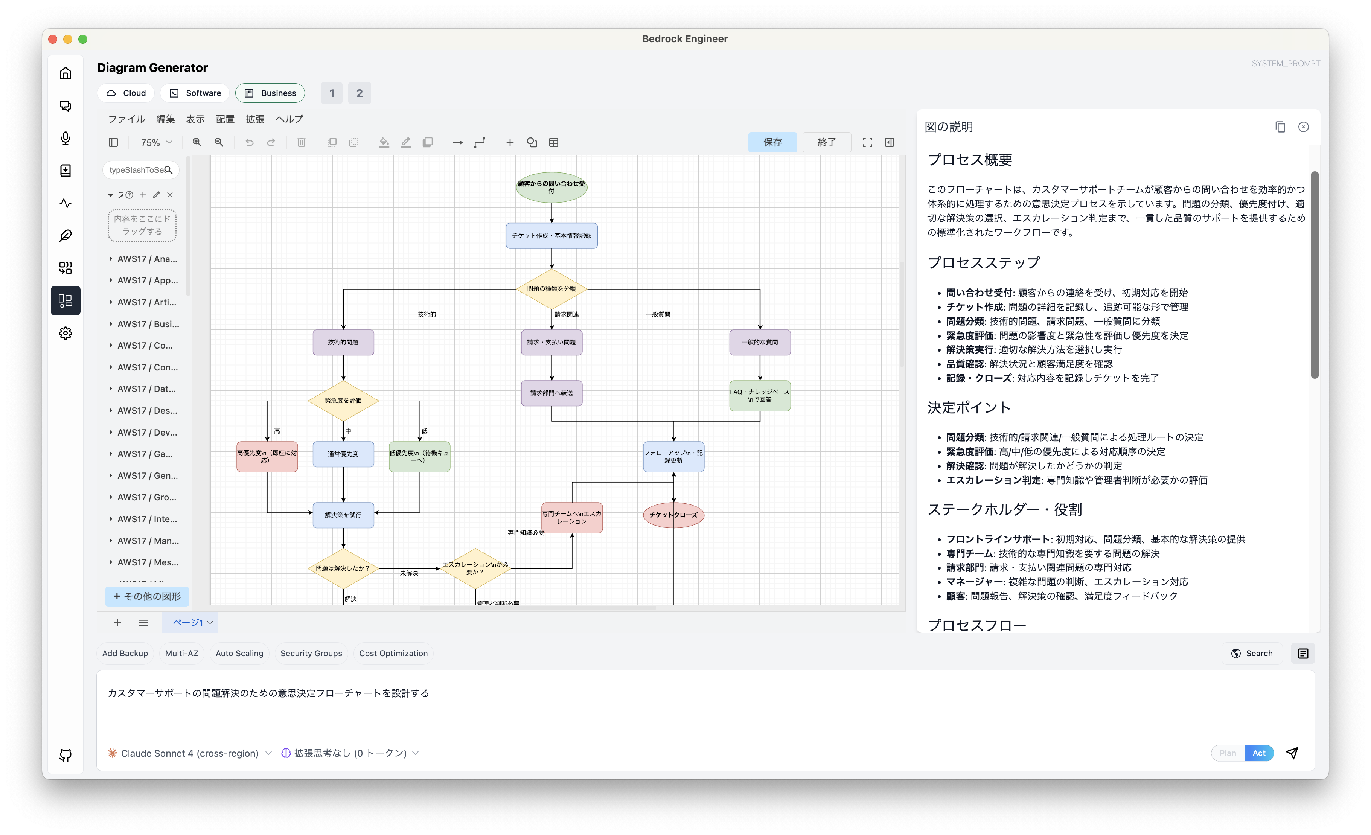Copy the 図の説明 text via copy icon
1371x835 pixels.
tap(1280, 126)
